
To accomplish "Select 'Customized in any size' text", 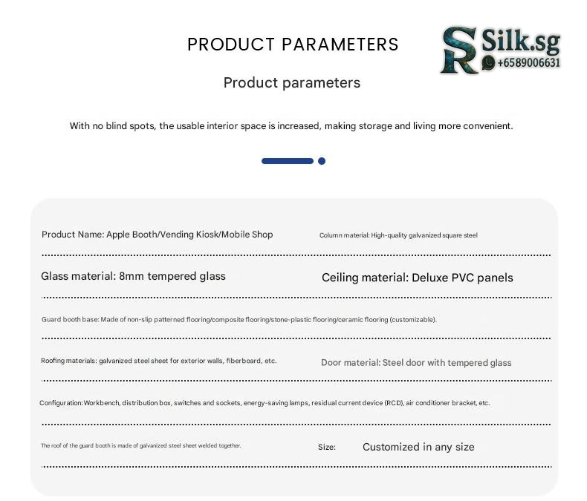I will click(x=418, y=447).
